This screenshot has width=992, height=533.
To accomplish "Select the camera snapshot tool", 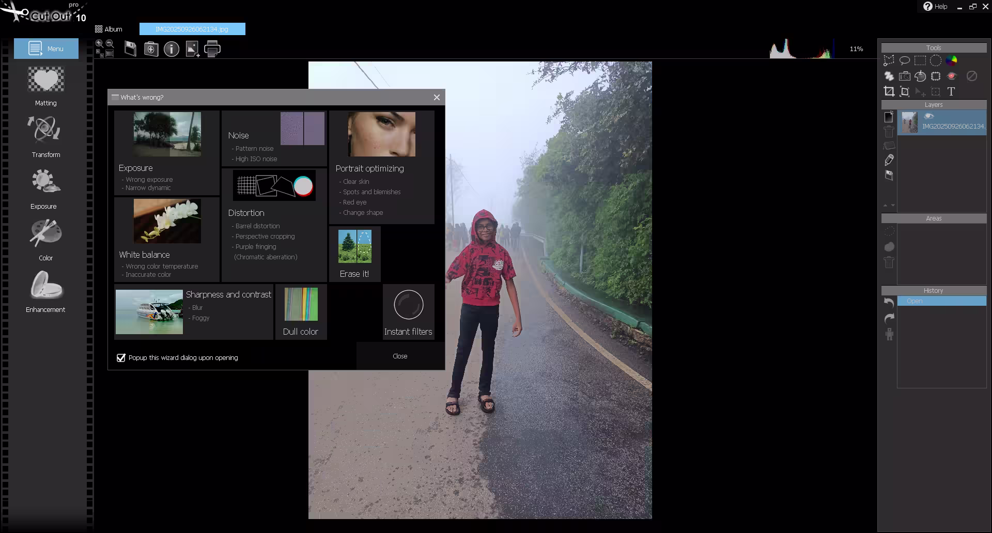I will click(904, 76).
